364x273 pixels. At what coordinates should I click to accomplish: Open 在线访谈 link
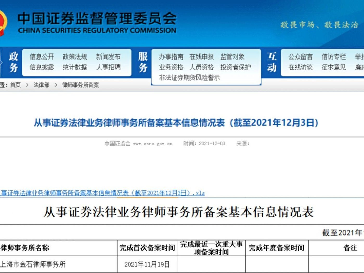pos(301,67)
